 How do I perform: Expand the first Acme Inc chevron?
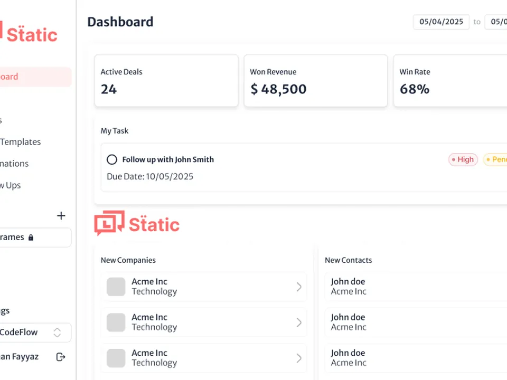click(299, 287)
